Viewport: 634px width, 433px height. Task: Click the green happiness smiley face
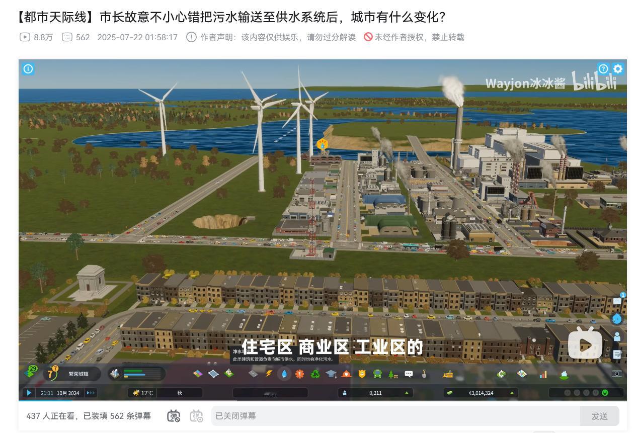605,393
